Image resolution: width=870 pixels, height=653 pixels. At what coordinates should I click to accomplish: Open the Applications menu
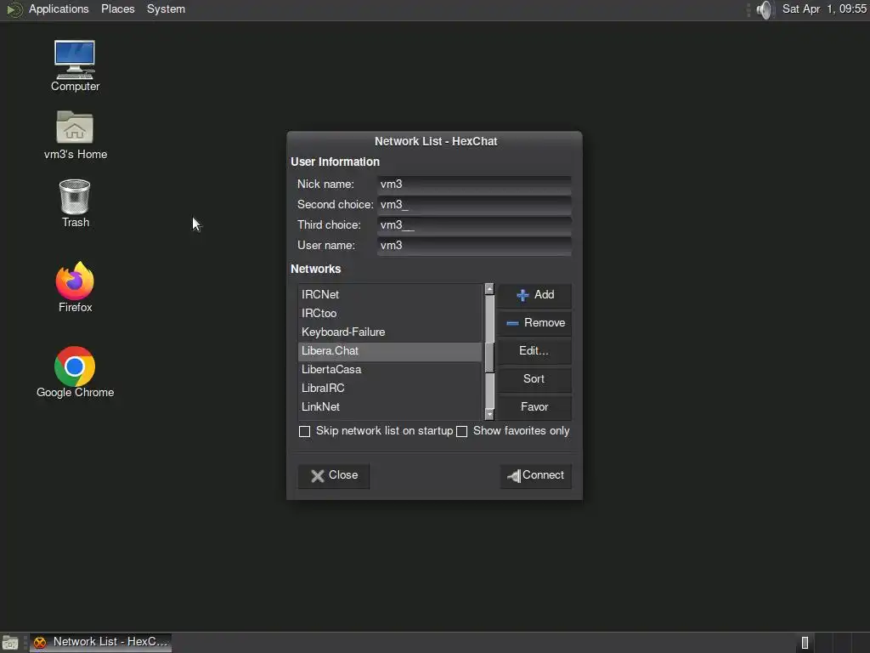point(59,9)
